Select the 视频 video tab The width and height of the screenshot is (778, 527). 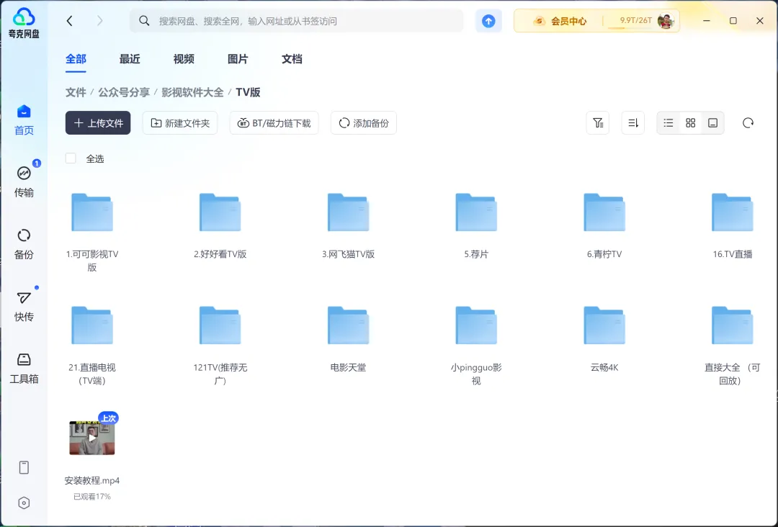[x=184, y=59]
